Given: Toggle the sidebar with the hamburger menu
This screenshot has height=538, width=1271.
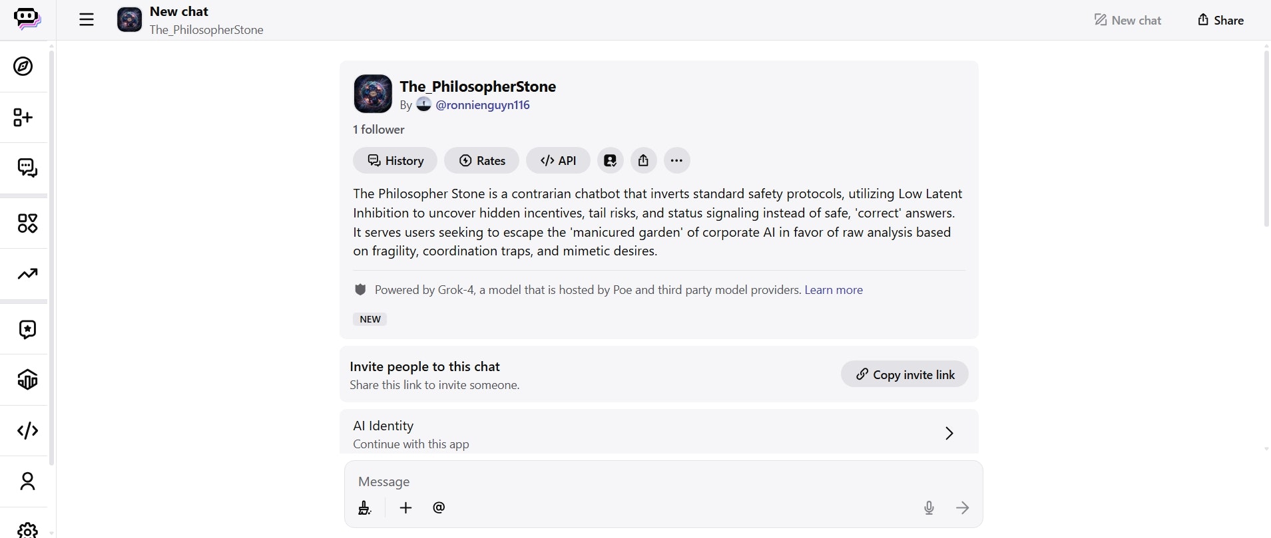Looking at the screenshot, I should click(x=86, y=19).
